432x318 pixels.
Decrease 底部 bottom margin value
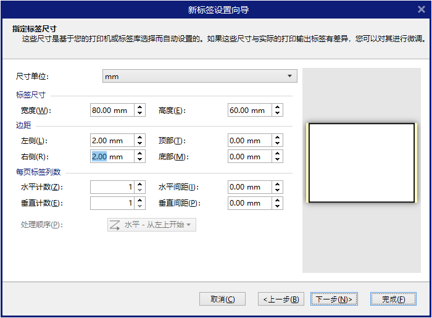pos(278,160)
